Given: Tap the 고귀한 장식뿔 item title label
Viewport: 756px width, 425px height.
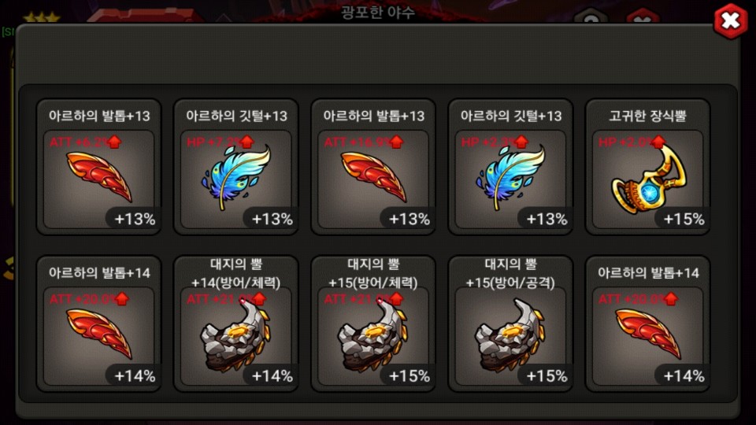Looking at the screenshot, I should pyautogui.click(x=647, y=116).
